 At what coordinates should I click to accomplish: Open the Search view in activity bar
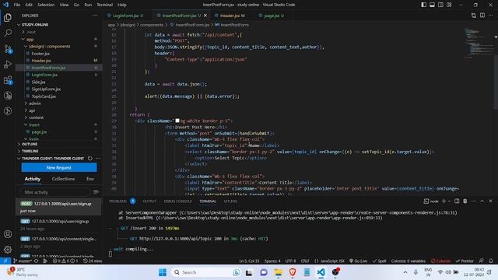coord(8,33)
